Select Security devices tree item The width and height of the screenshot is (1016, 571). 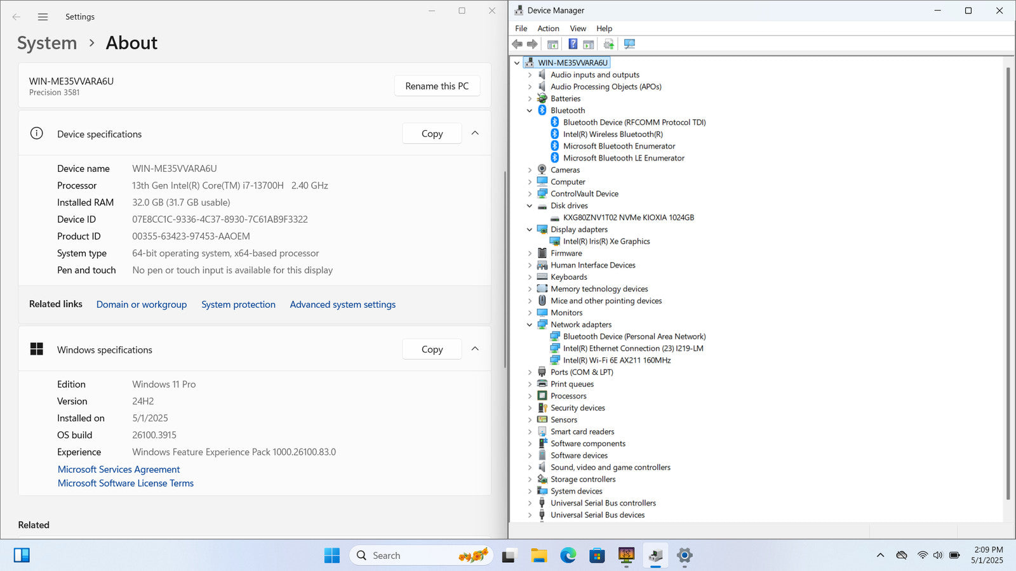pos(578,408)
